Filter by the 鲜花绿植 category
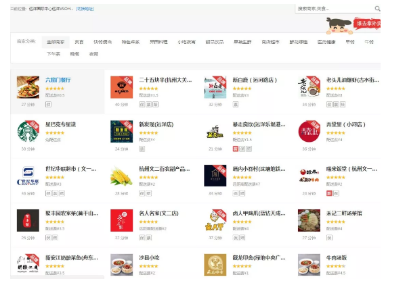This screenshot has width=407, height=287. [299, 42]
